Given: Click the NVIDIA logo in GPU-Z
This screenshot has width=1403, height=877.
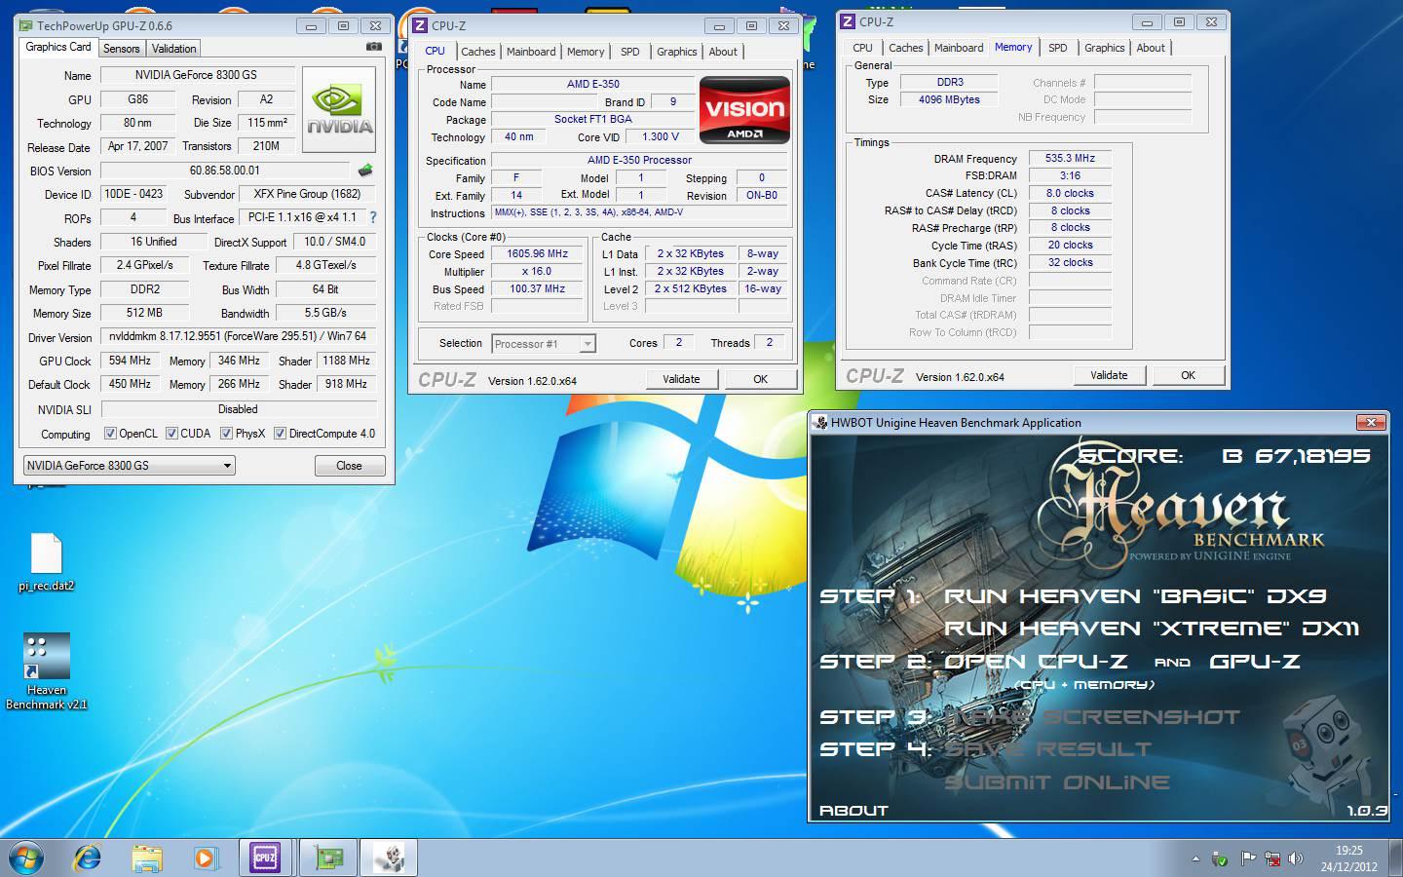Looking at the screenshot, I should point(339,109).
